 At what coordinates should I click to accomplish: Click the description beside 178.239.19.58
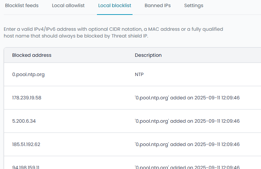tap(187, 98)
